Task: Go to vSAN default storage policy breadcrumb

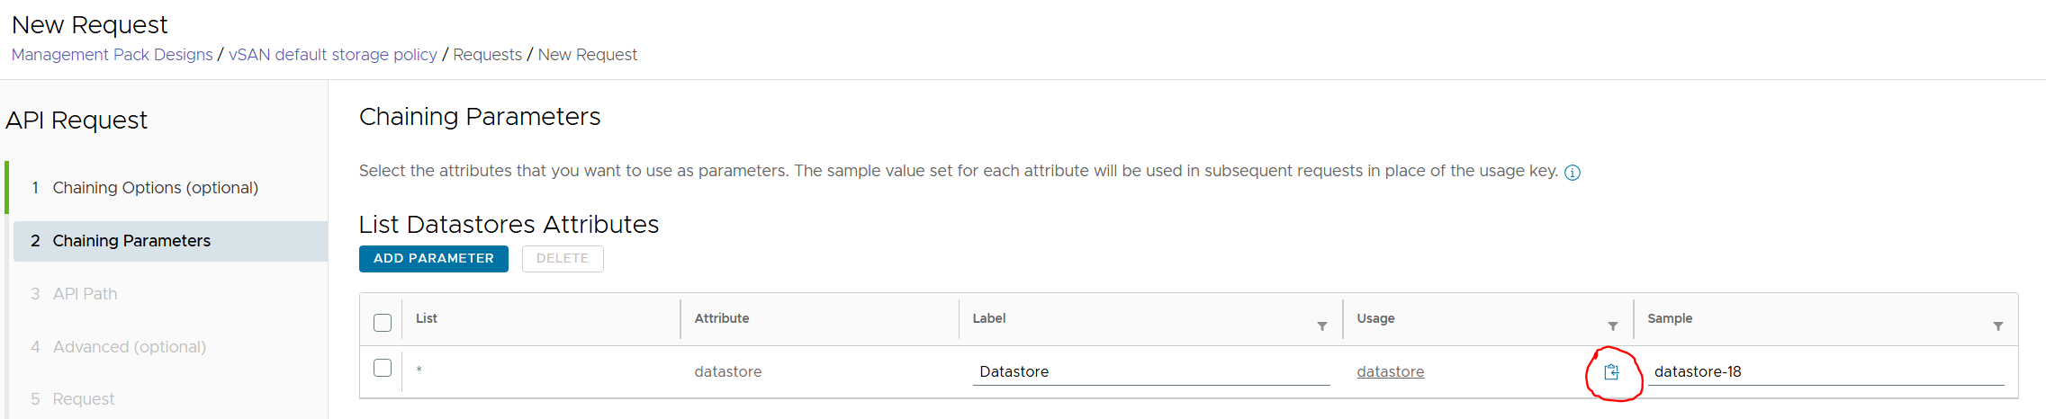Action: pos(332,55)
